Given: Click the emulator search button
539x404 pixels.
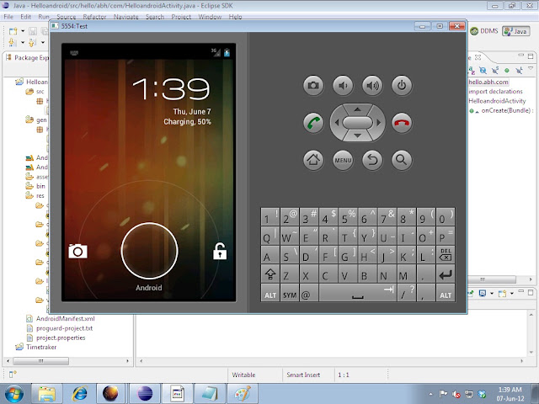Looking at the screenshot, I should 402,160.
